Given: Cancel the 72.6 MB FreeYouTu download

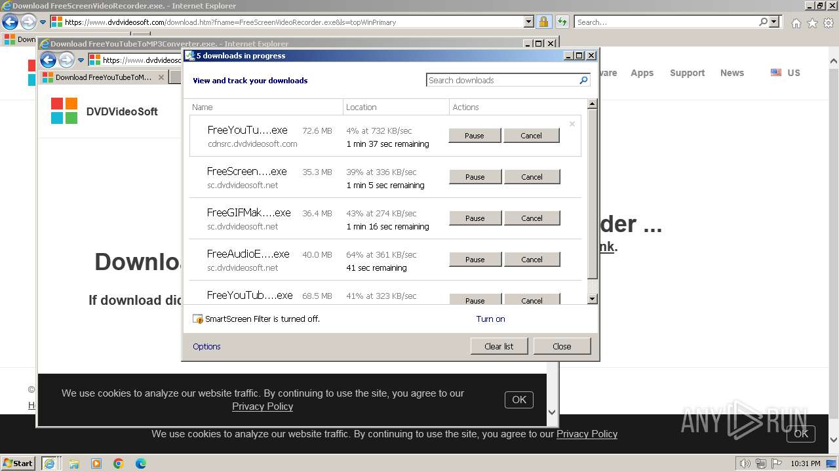Looking at the screenshot, I should pos(532,136).
